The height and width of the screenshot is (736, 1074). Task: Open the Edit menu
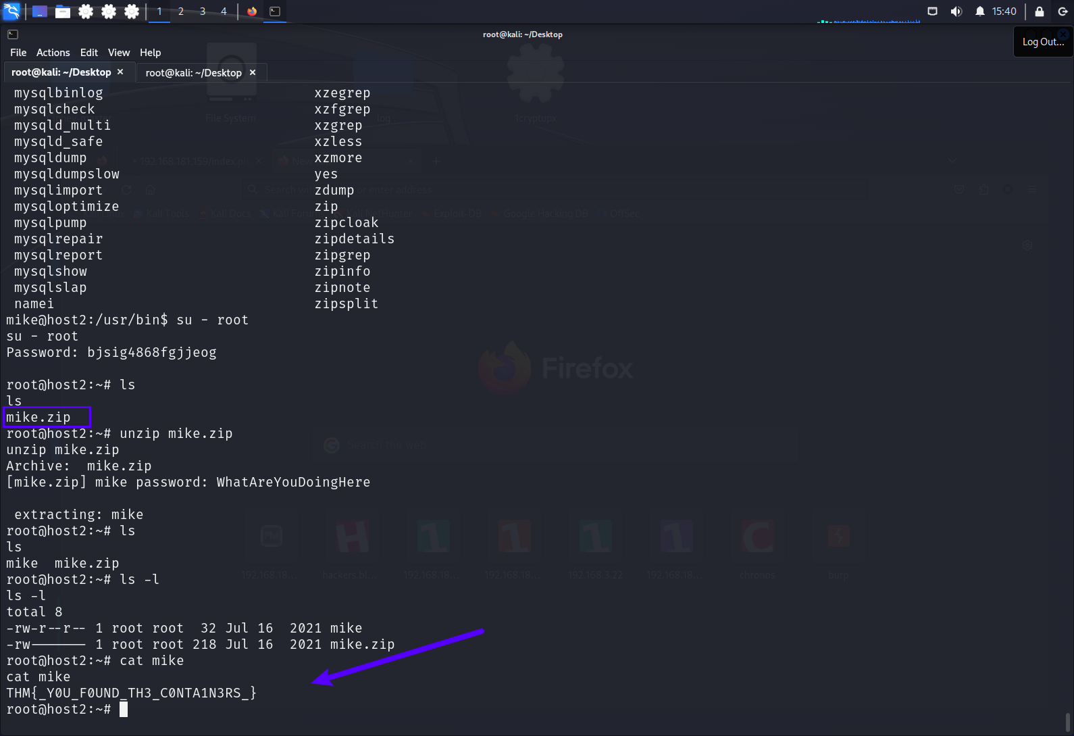89,53
